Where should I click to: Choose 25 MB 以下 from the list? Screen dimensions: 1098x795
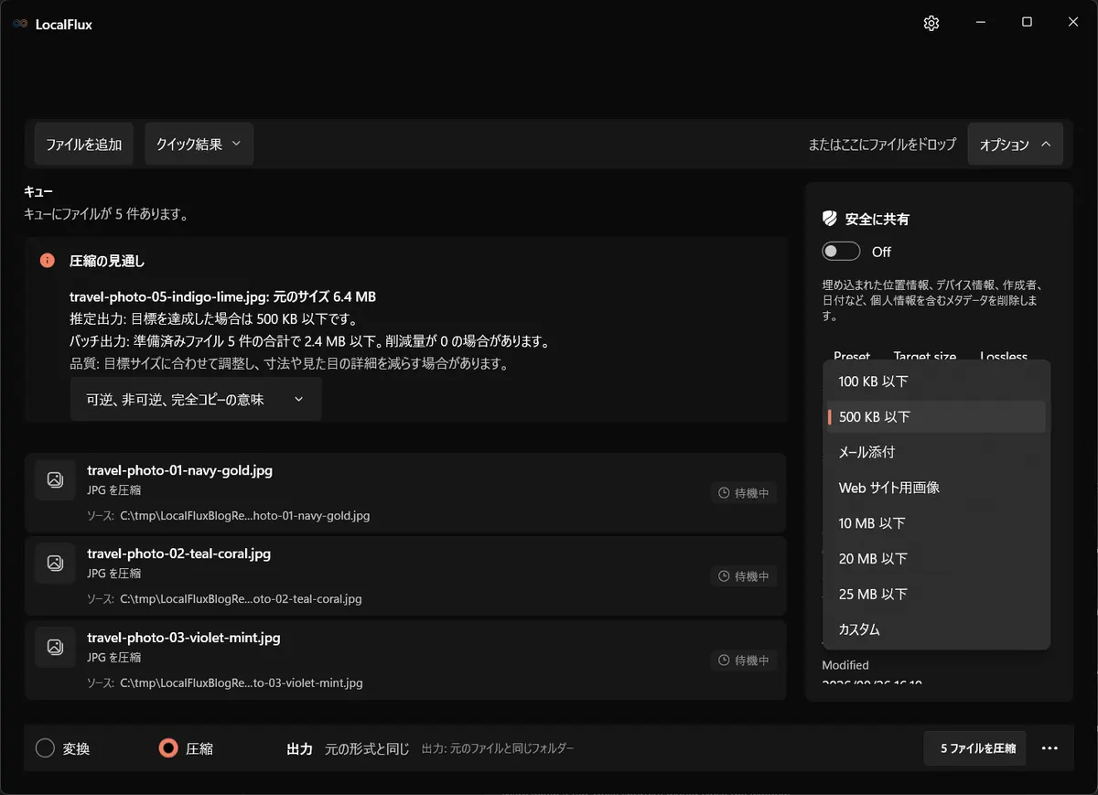[x=936, y=594]
